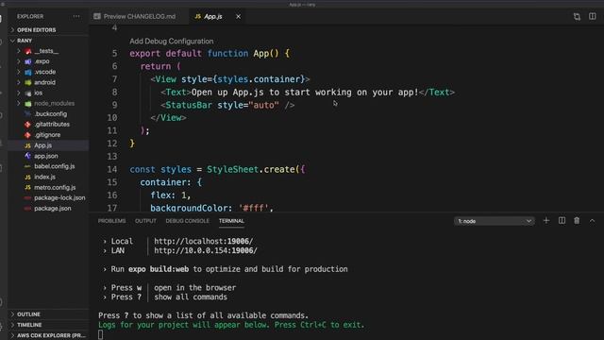
Task: Switch to the Problems panel tab
Action: (111, 221)
